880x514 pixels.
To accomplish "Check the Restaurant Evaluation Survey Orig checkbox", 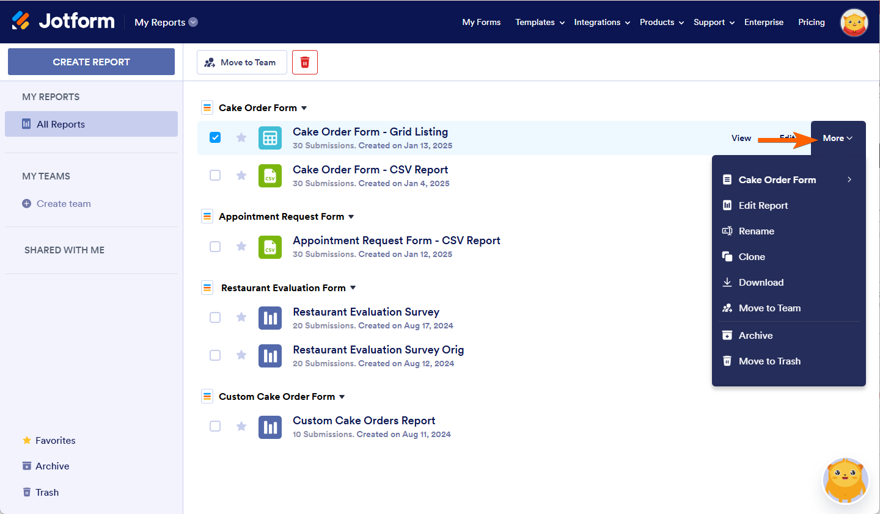I will tap(215, 355).
